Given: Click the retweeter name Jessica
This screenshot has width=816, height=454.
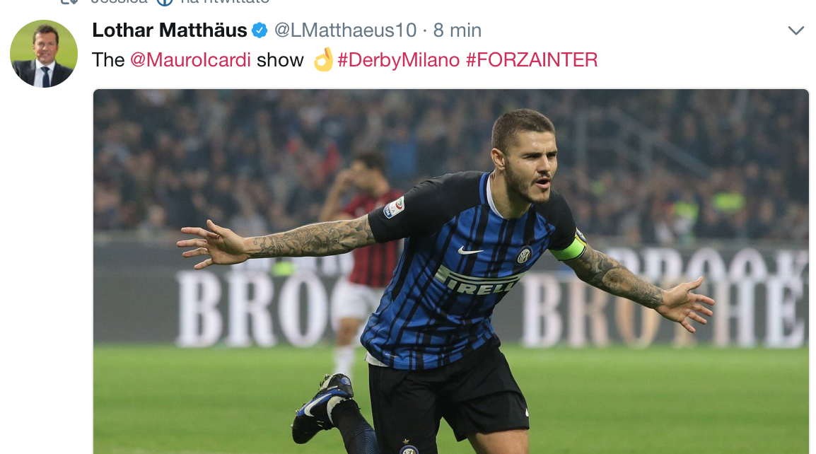Looking at the screenshot, I should (120, 1).
